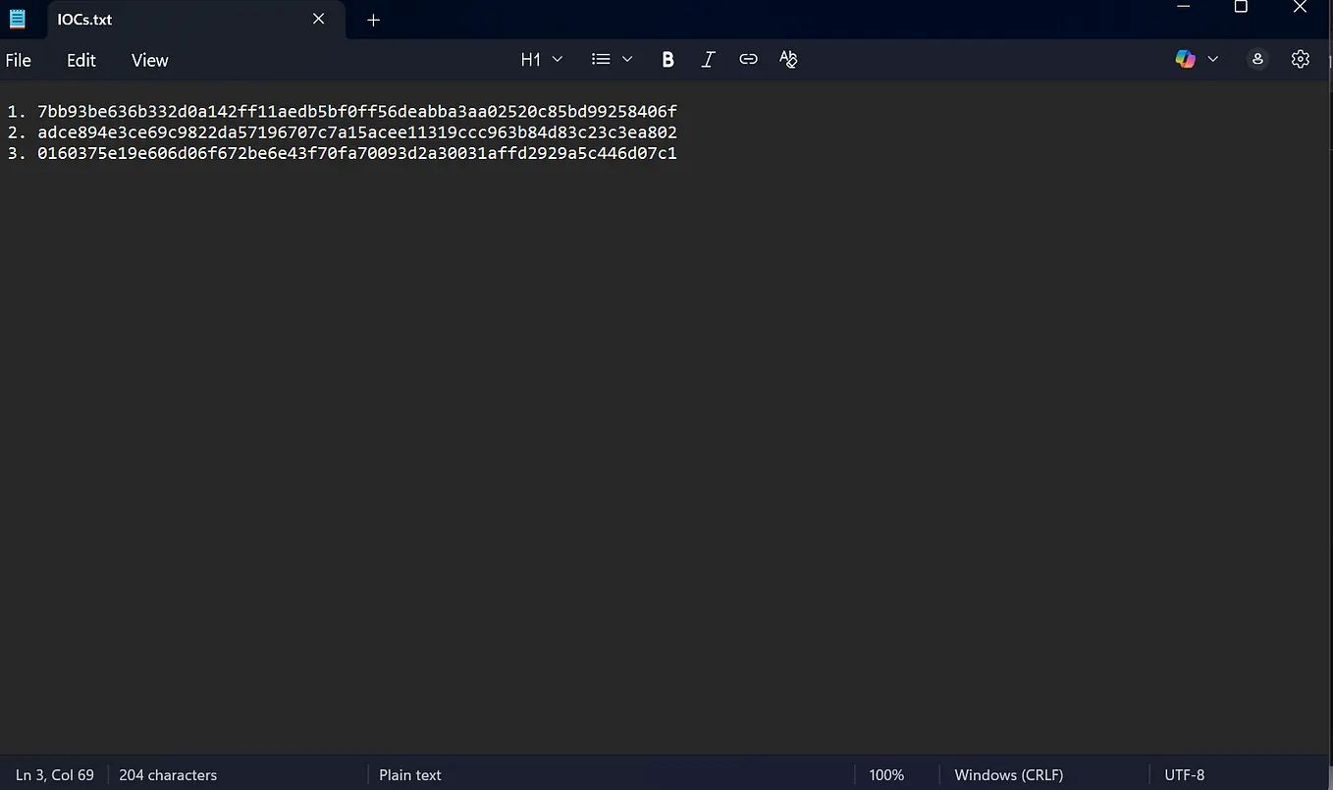1333x790 pixels.
Task: Click the 204 characters status entry
Action: point(168,774)
